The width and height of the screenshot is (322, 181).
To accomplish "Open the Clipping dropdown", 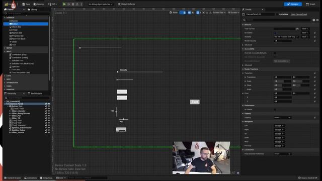I will coord(282,118).
